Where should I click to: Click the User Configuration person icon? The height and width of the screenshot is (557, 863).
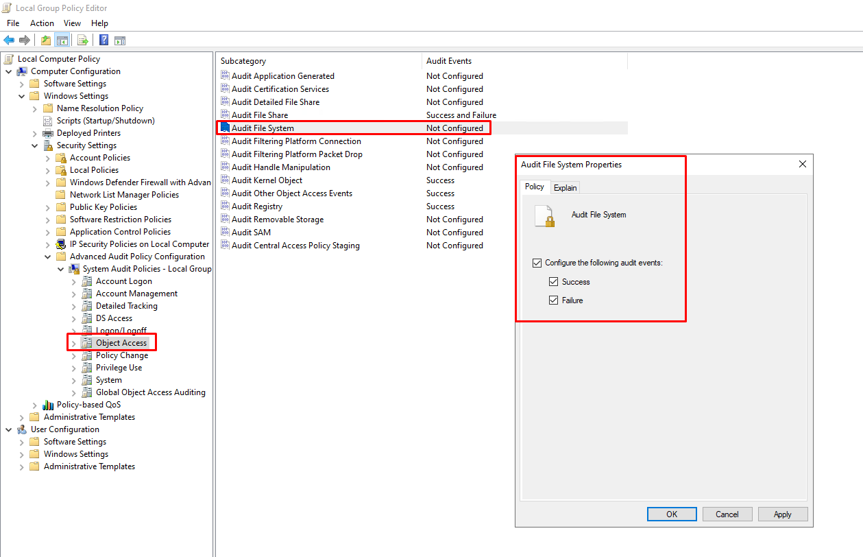click(x=22, y=429)
